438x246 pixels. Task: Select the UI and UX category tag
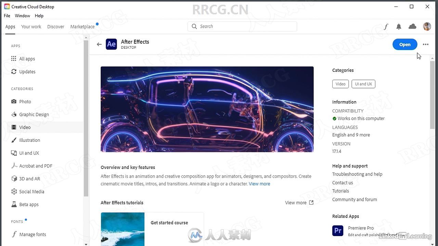[363, 84]
